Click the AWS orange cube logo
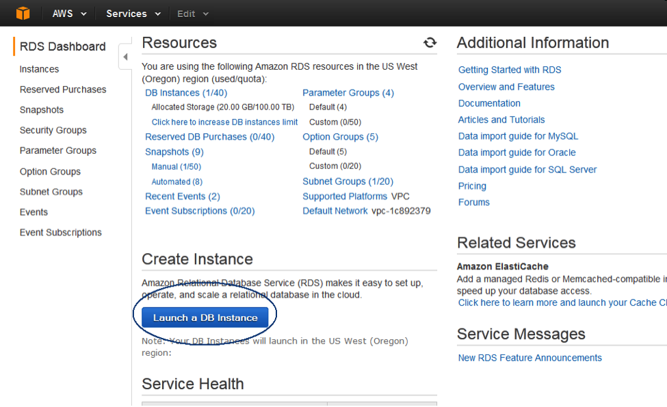This screenshot has width=667, height=407. pyautogui.click(x=23, y=13)
